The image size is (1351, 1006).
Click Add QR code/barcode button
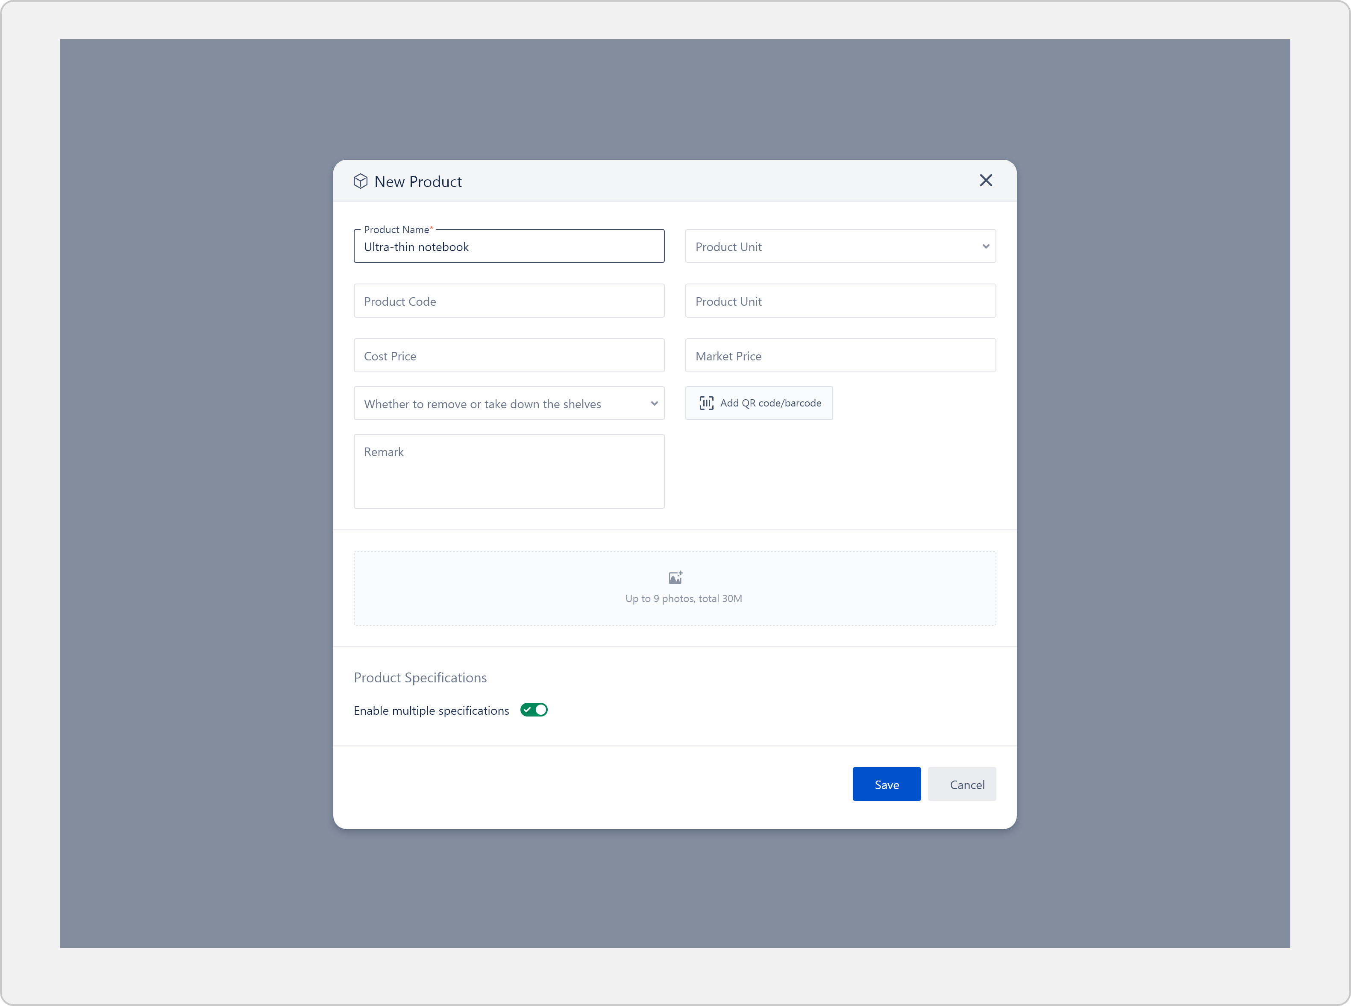(759, 403)
